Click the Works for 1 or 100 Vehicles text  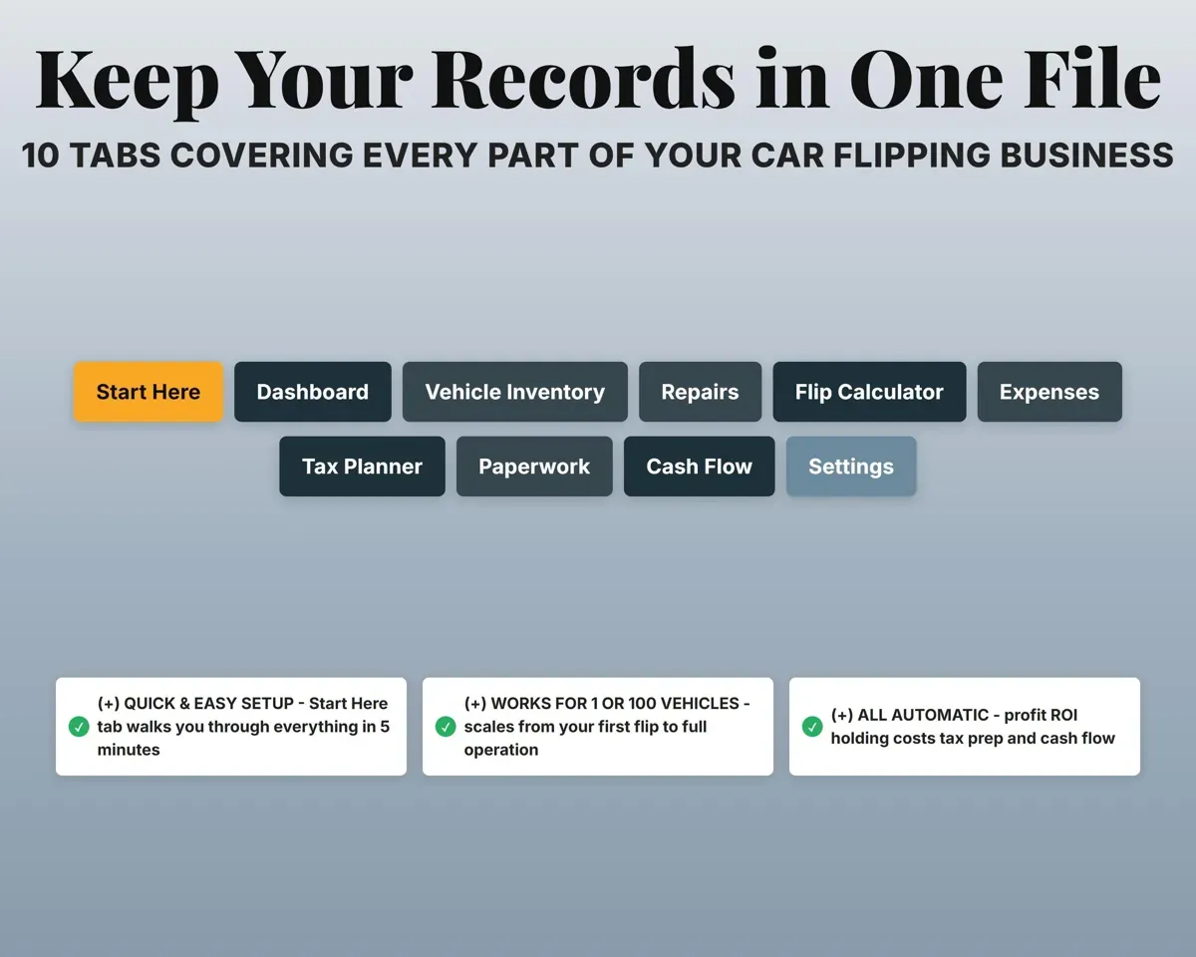point(608,727)
